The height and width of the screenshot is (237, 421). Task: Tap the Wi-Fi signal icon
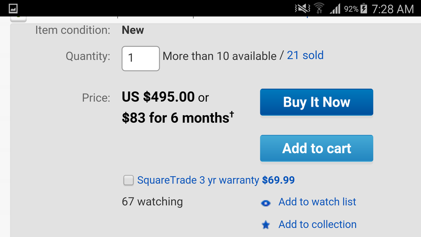tap(319, 8)
